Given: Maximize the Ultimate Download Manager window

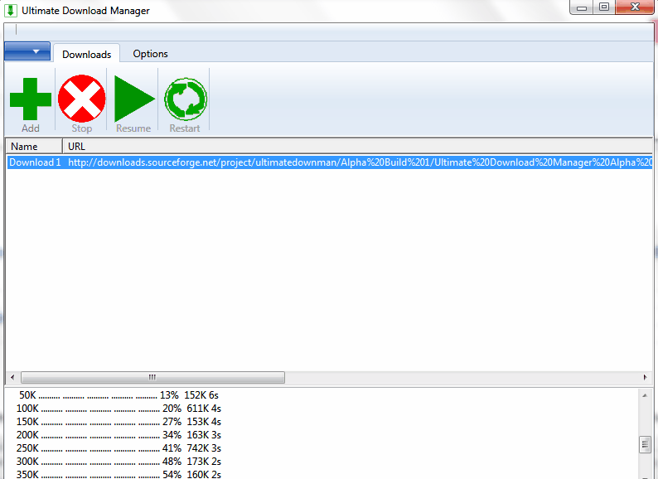Looking at the screenshot, I should tap(604, 7).
